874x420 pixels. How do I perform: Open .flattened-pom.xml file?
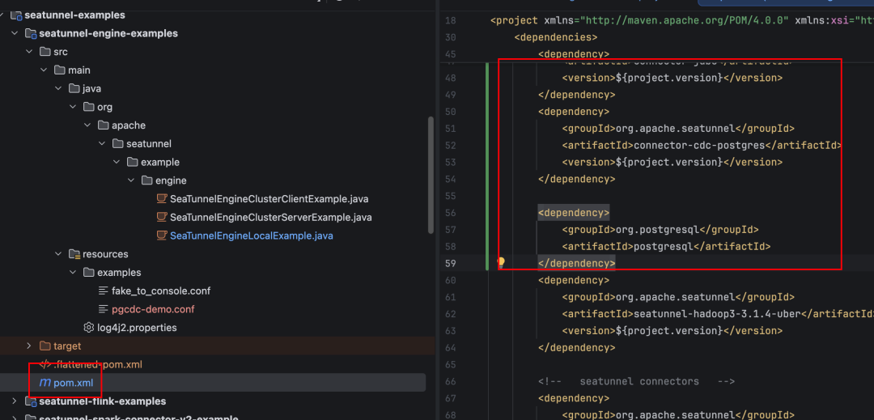[98, 364]
